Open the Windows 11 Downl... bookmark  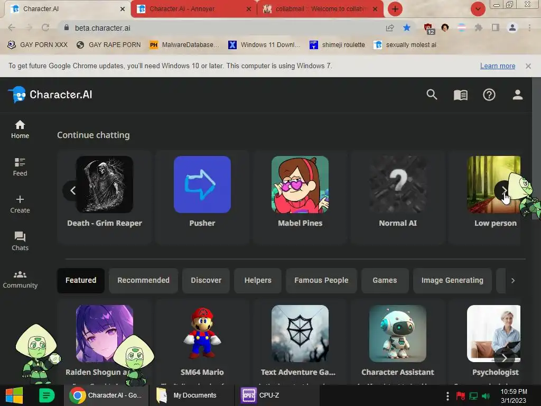pos(264,45)
